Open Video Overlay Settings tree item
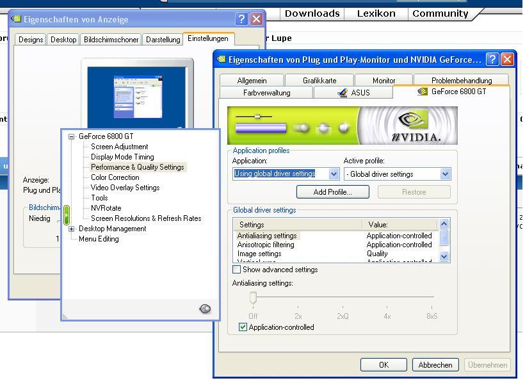Screen dimensions: 525x383 click(x=125, y=188)
